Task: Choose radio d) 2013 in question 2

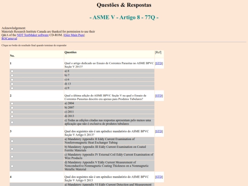Action: pyautogui.click(x=12, y=116)
